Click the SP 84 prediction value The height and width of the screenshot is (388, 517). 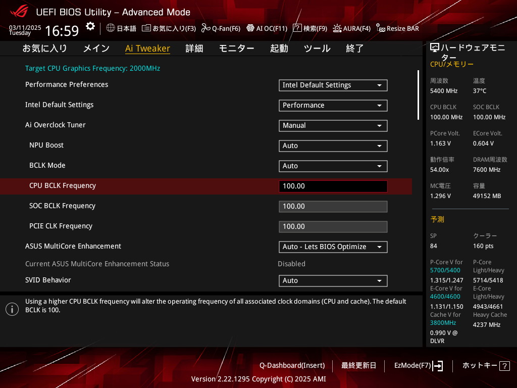(433, 246)
